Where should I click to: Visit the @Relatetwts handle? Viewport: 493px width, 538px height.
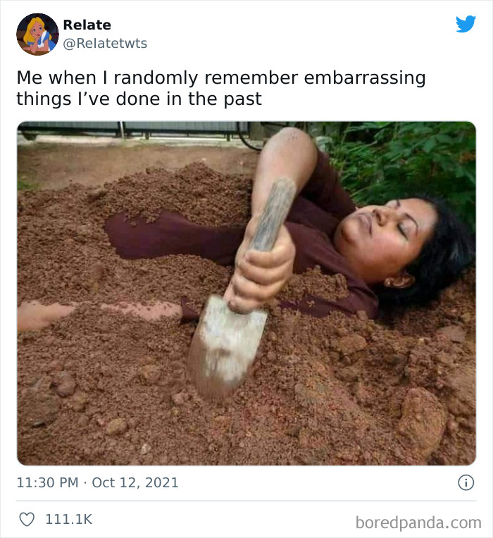[105, 43]
